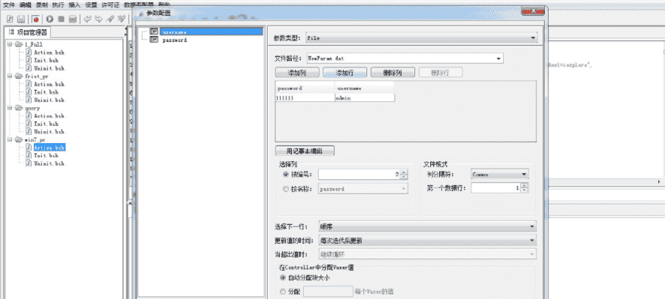Collapse the query tree node
Screen dimensions: 665x299
(x=10, y=108)
